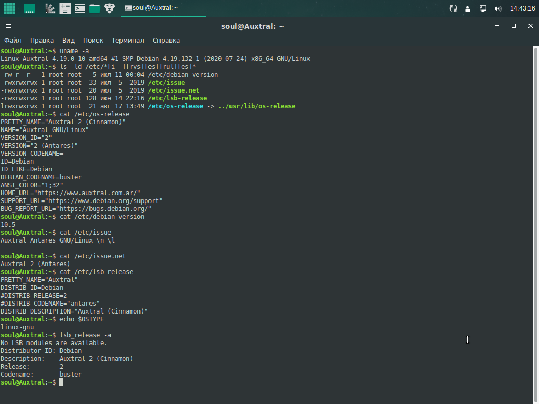Open the panel clock showing 14:43:16
Image resolution: width=539 pixels, height=404 pixels.
tap(523, 8)
